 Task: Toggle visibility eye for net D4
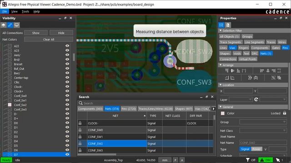point(67,141)
